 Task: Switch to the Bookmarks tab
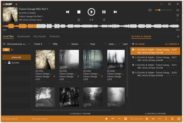point(24,37)
